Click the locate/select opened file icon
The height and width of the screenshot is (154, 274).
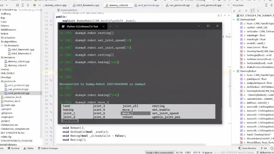click(x=17, y=5)
